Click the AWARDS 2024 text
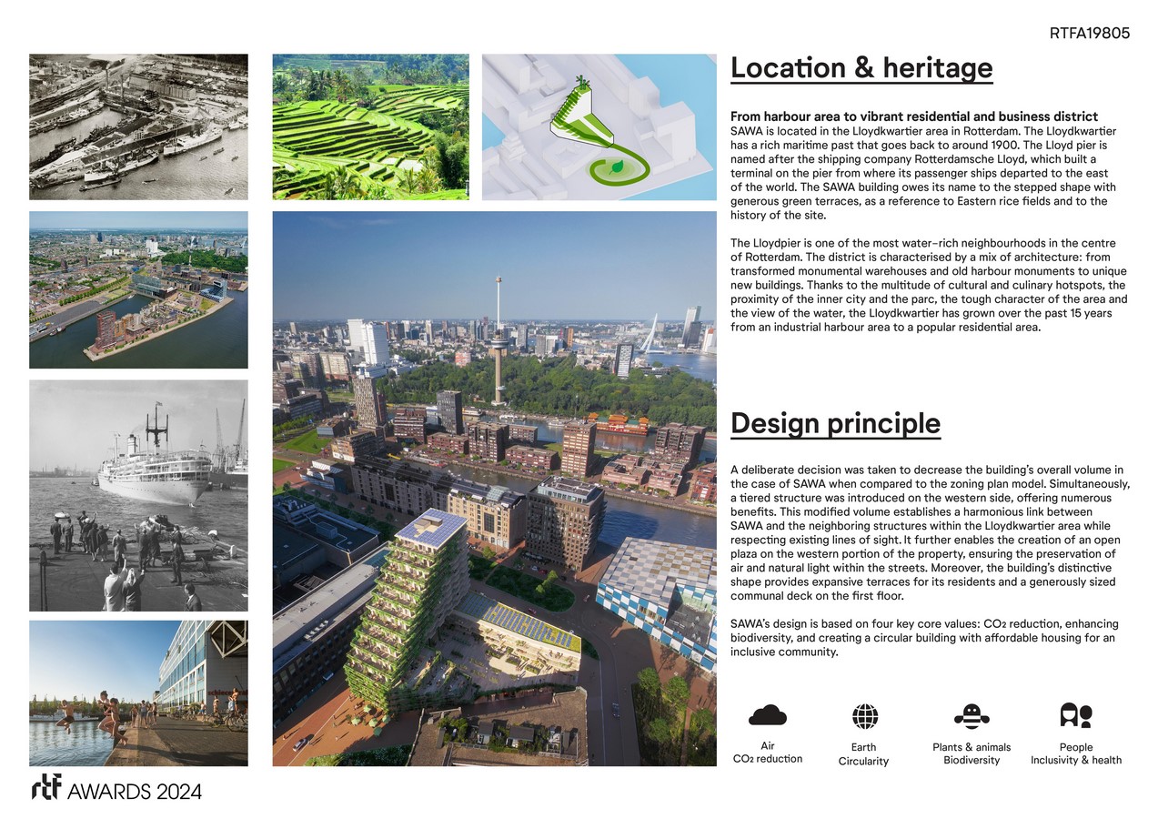This screenshot has height=819, width=1158. click(x=135, y=790)
